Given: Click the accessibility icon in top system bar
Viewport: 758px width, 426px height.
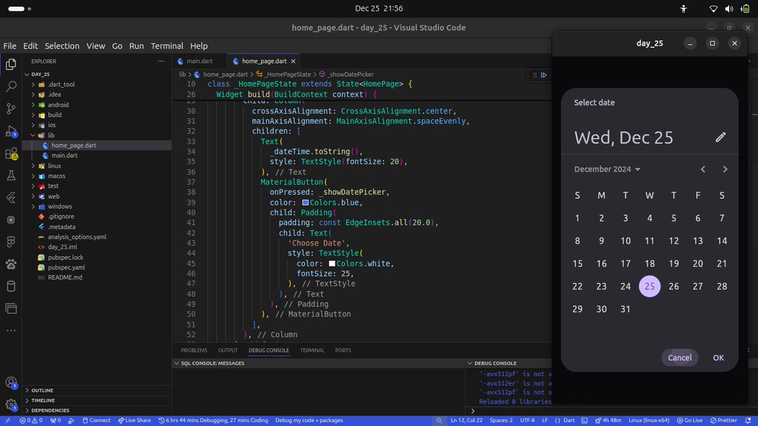Looking at the screenshot, I should pos(683,9).
